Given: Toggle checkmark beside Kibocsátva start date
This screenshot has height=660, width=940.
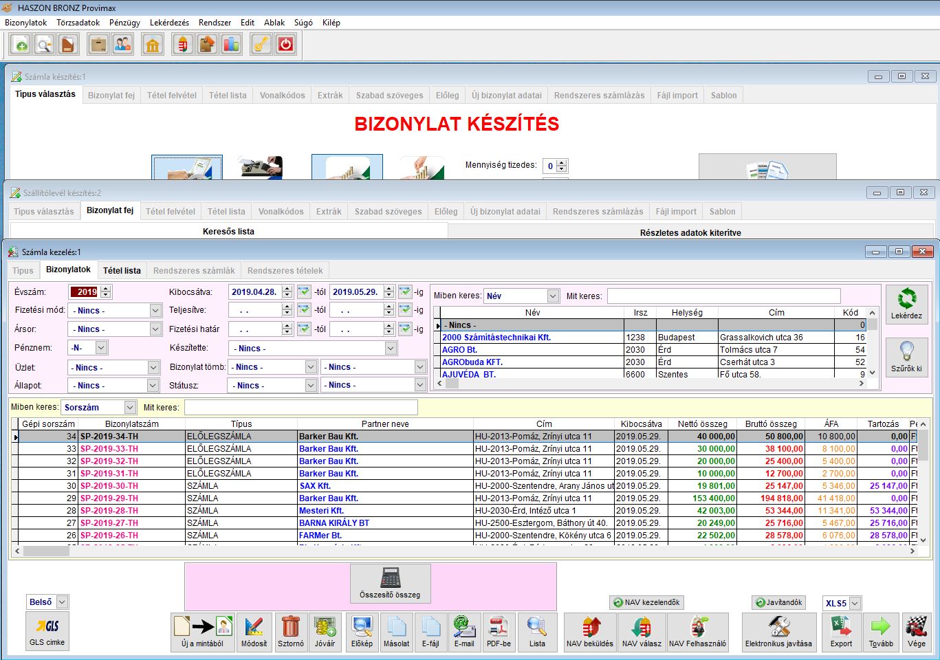Looking at the screenshot, I should point(304,292).
